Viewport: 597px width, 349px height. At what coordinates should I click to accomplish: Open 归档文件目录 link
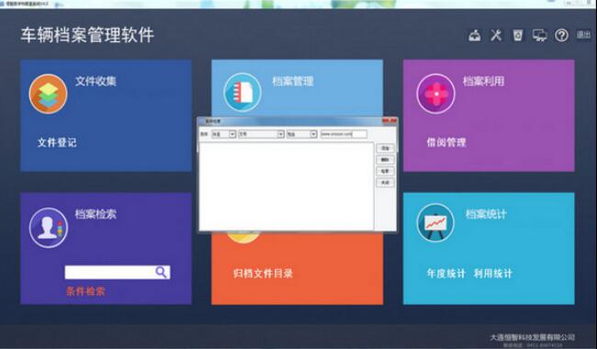click(263, 274)
